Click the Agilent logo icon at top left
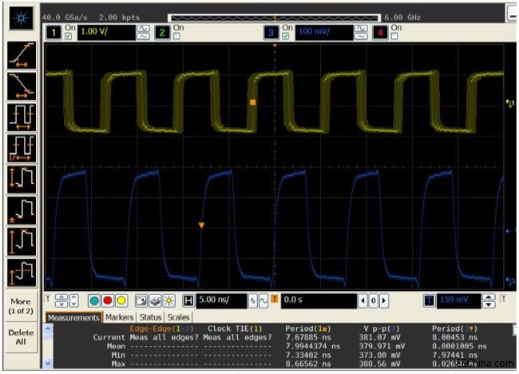 pyautogui.click(x=22, y=18)
